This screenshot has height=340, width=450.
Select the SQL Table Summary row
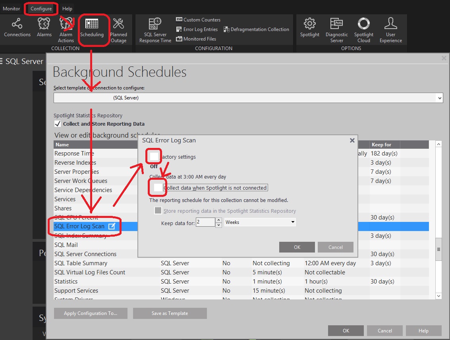click(x=241, y=263)
